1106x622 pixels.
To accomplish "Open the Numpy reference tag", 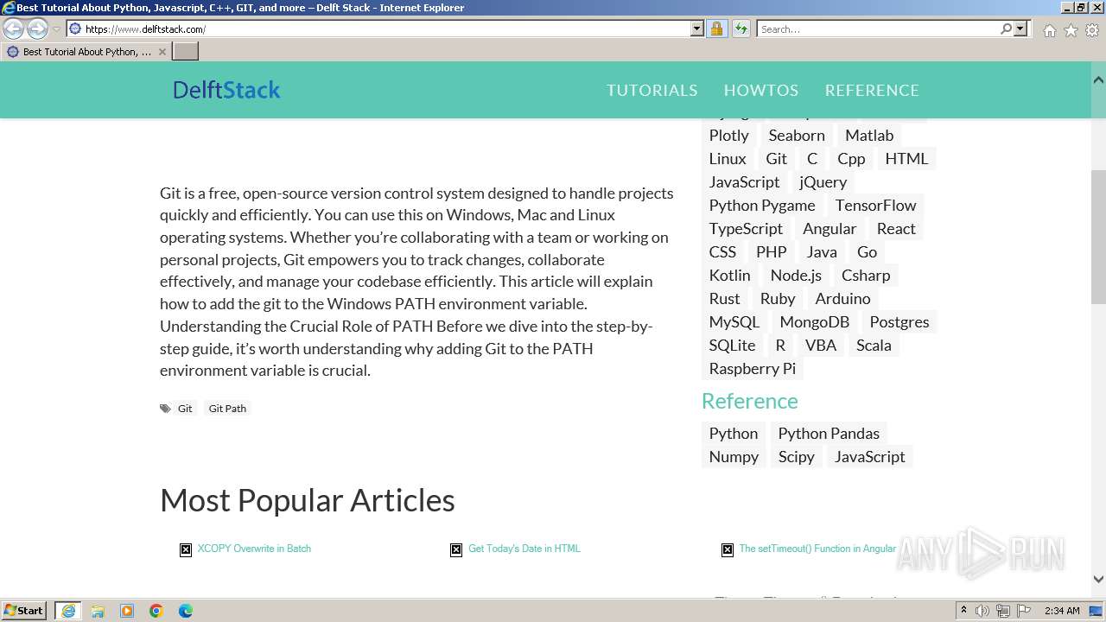I will 734,456.
